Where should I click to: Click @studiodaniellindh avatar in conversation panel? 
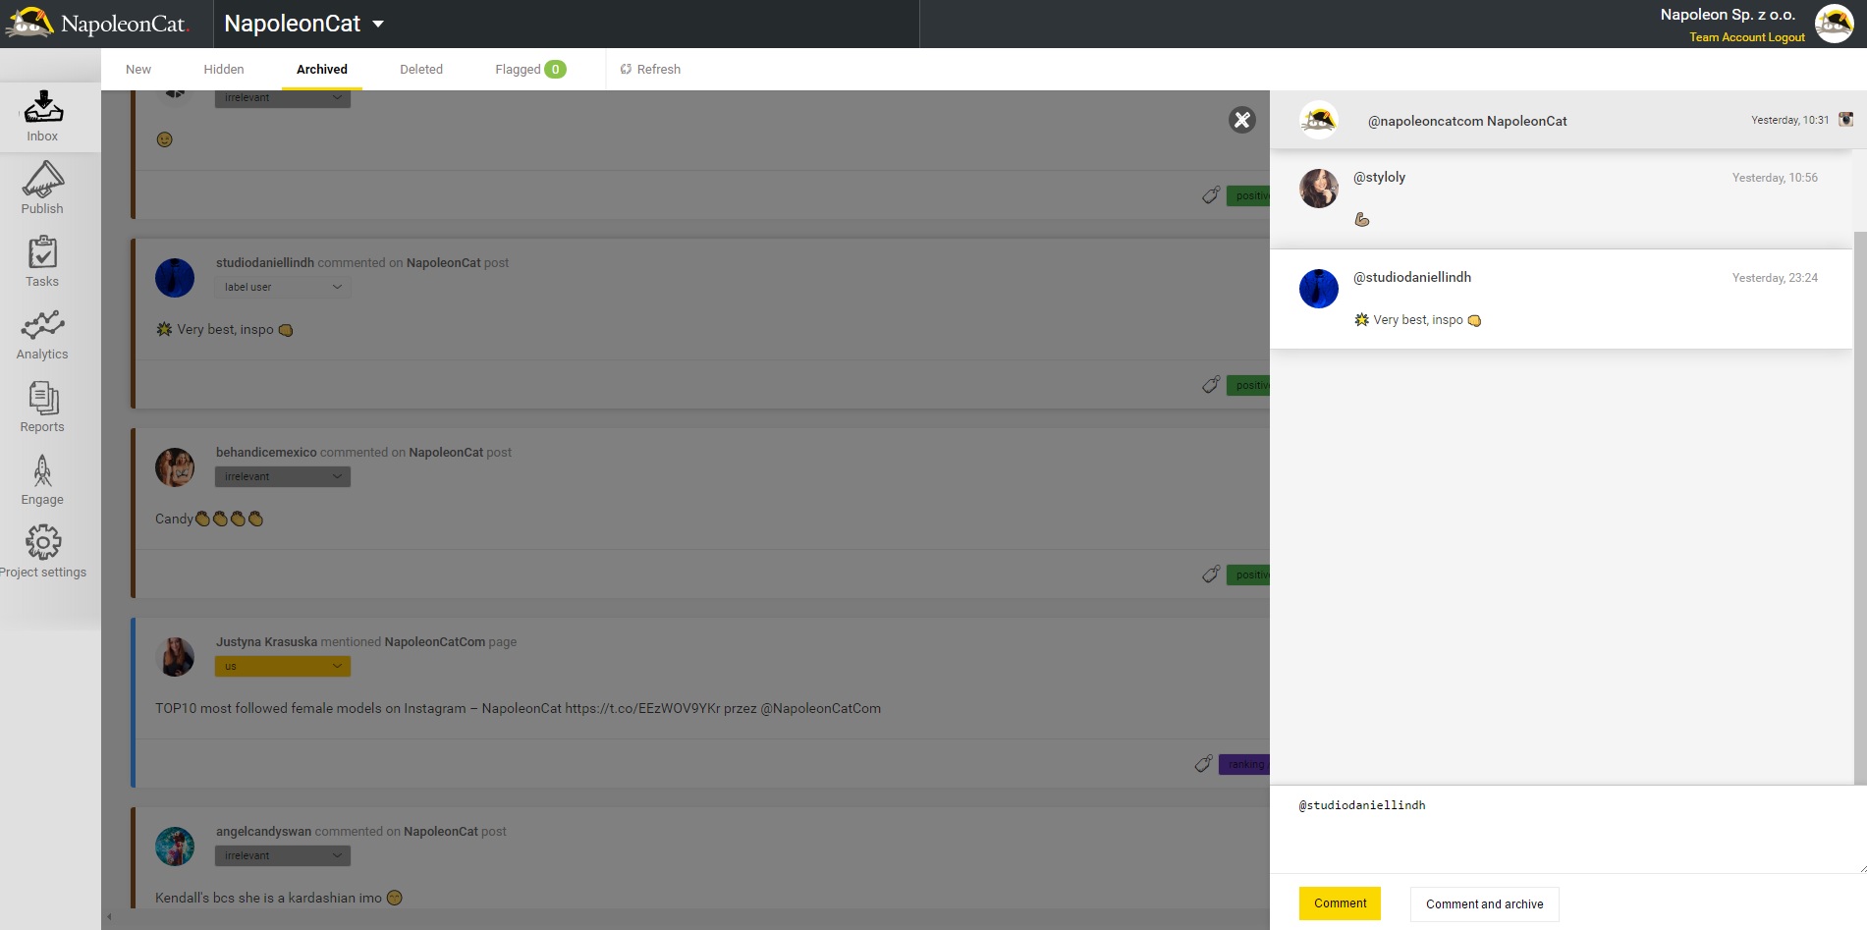click(1319, 289)
